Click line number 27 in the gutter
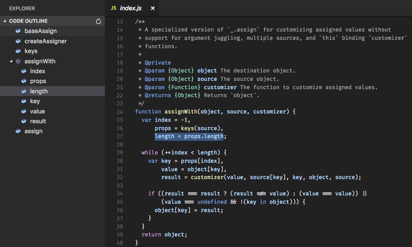This screenshot has width=412, height=247. pos(120,136)
